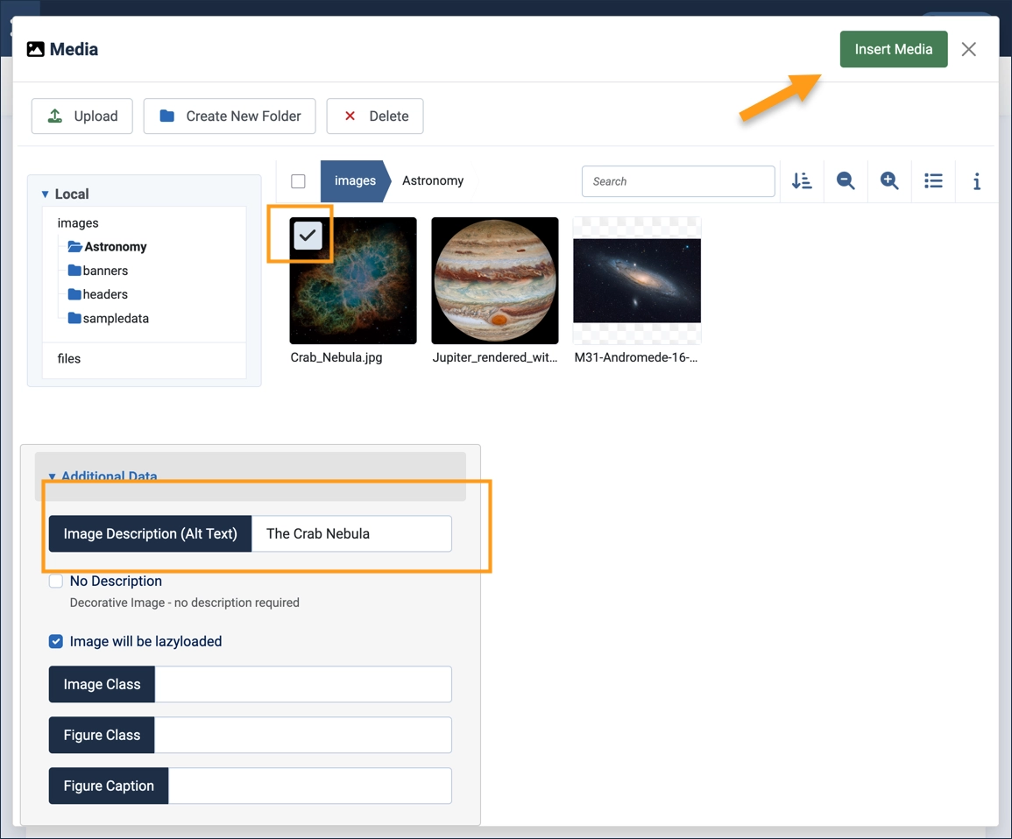1012x839 pixels.
Task: Open the banners folder
Action: 105,271
